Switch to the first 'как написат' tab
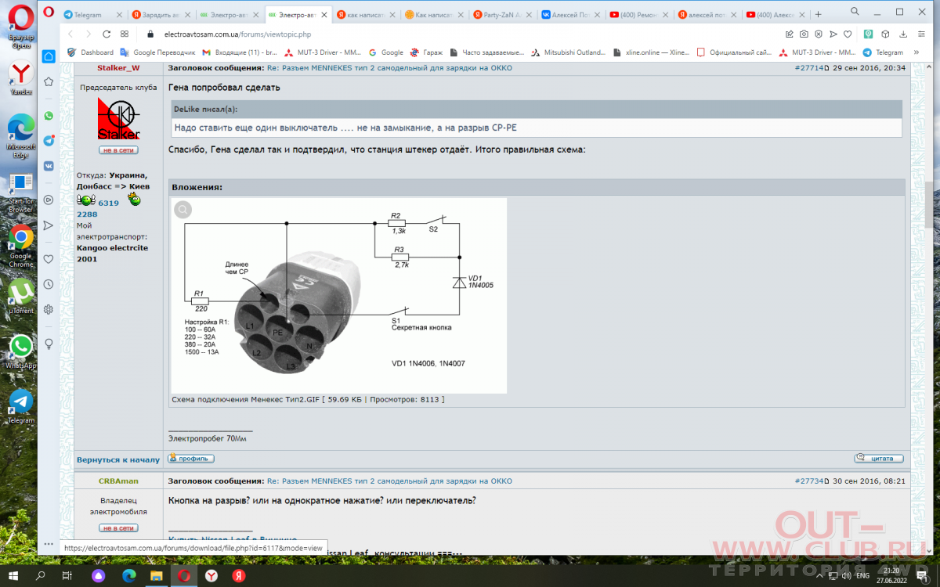The height and width of the screenshot is (587, 940). [x=364, y=14]
